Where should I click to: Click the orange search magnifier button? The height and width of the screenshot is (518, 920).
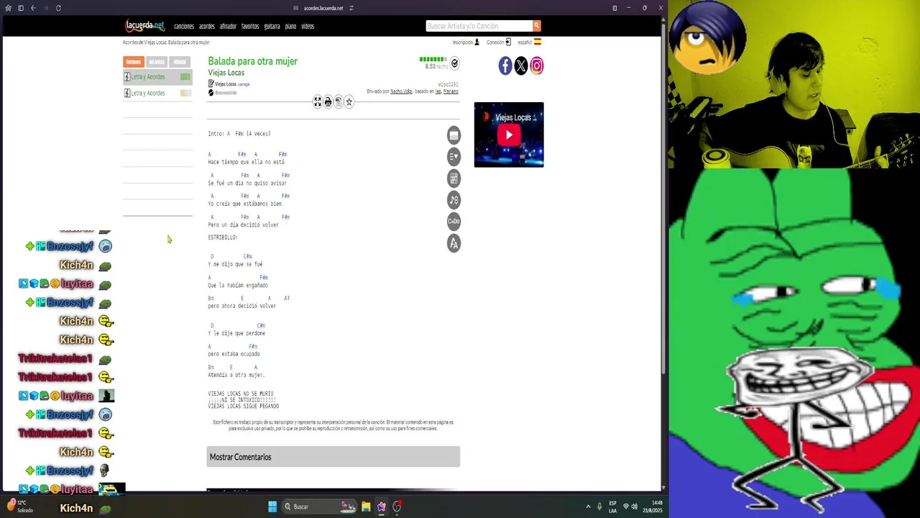[536, 26]
